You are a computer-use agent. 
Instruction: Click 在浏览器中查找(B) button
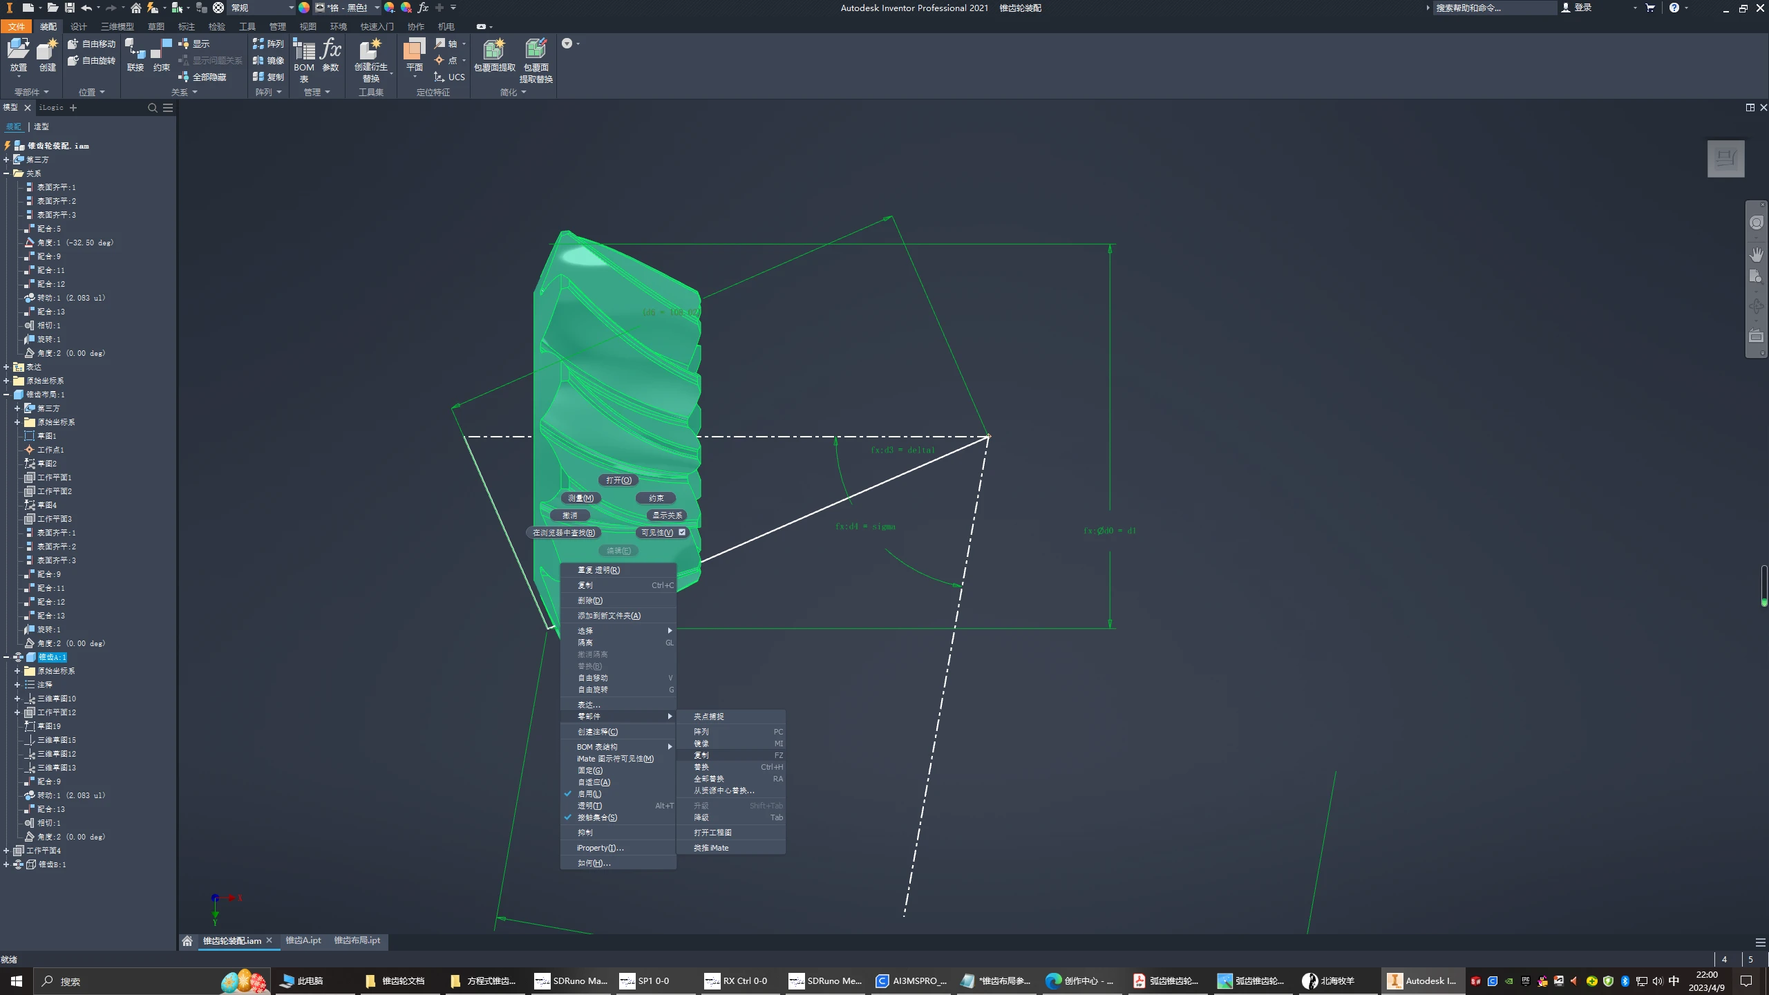(563, 532)
